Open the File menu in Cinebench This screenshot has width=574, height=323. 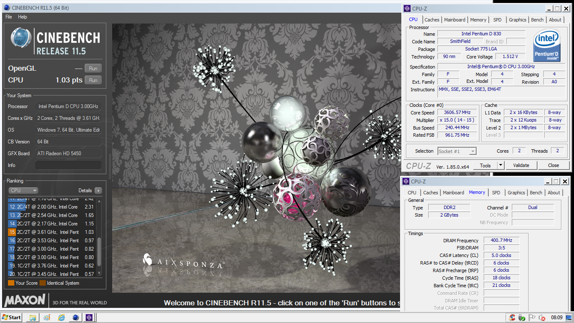tap(8, 17)
